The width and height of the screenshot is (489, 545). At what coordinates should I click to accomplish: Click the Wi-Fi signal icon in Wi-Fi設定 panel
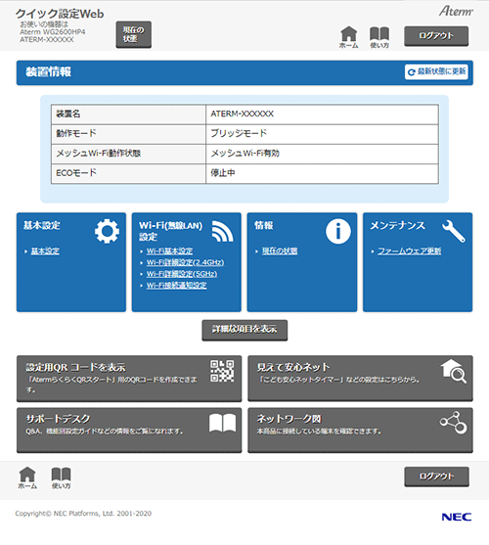[x=223, y=231]
